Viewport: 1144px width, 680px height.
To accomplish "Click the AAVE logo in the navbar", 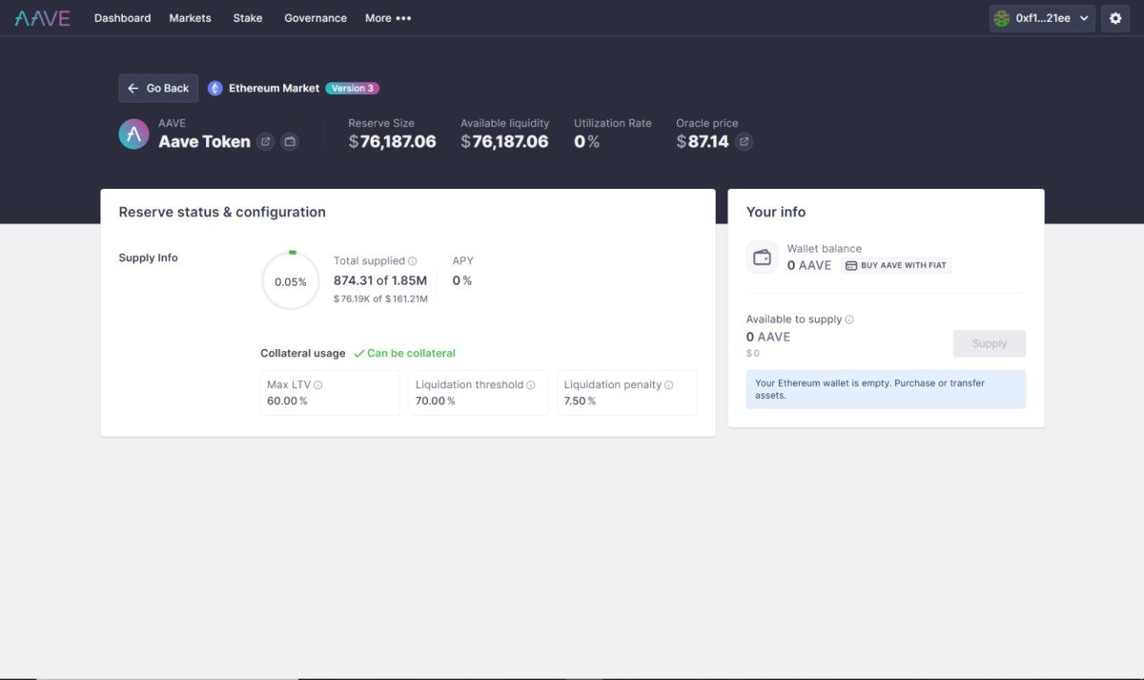I will point(42,17).
